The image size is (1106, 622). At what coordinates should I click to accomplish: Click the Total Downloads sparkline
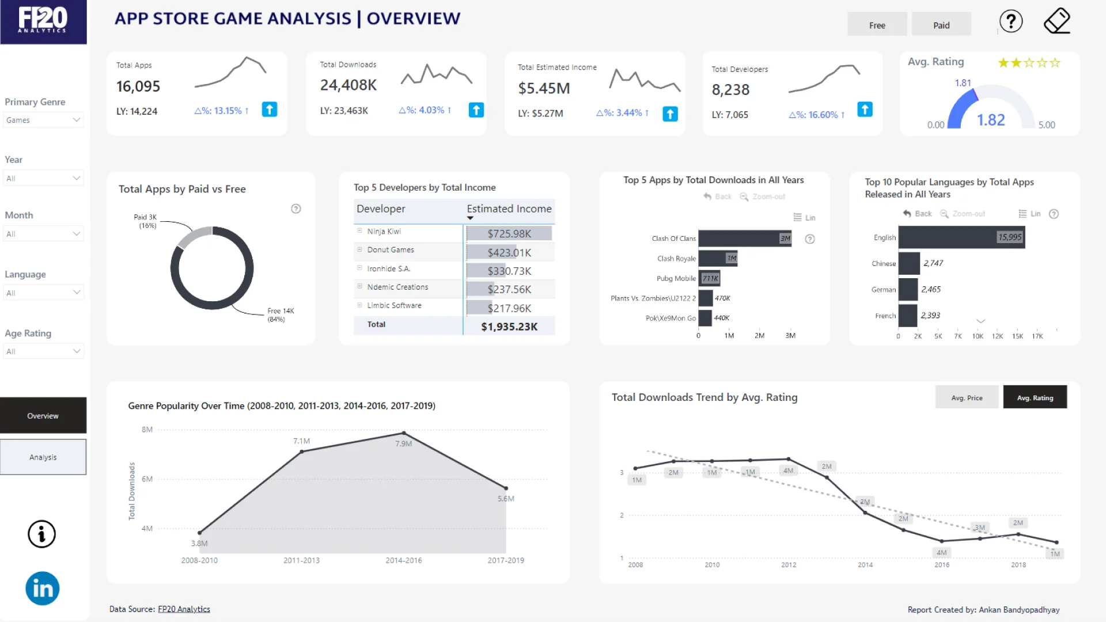[x=437, y=74]
